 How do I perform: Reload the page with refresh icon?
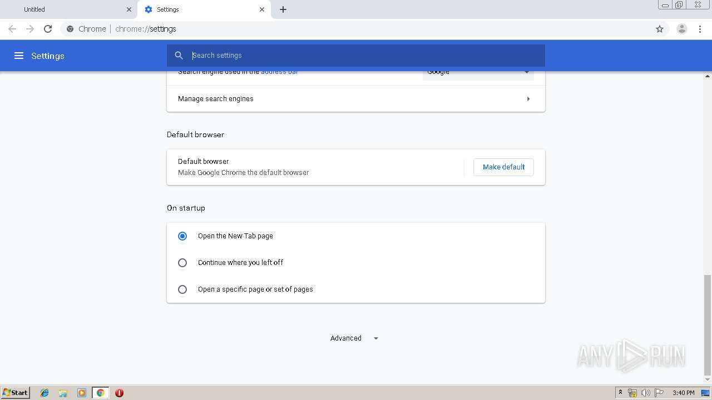coord(48,29)
